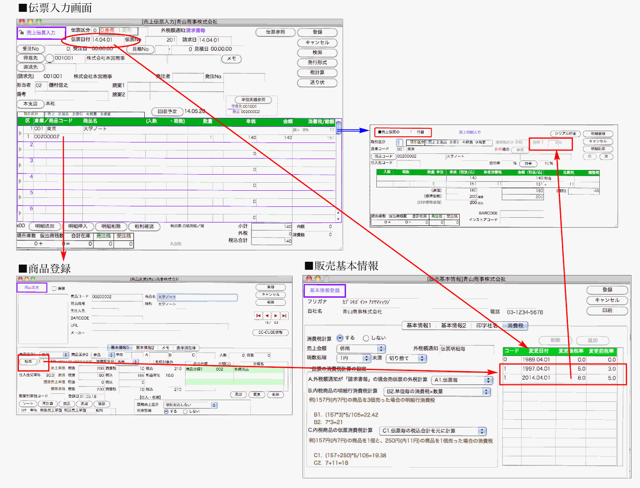
Task: Click 商品コード cell 00200002 in detail row
Action: point(47,137)
